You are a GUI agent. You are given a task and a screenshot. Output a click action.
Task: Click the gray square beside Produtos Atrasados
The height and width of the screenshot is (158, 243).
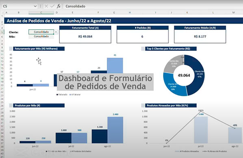pyautogui.click(x=143, y=106)
